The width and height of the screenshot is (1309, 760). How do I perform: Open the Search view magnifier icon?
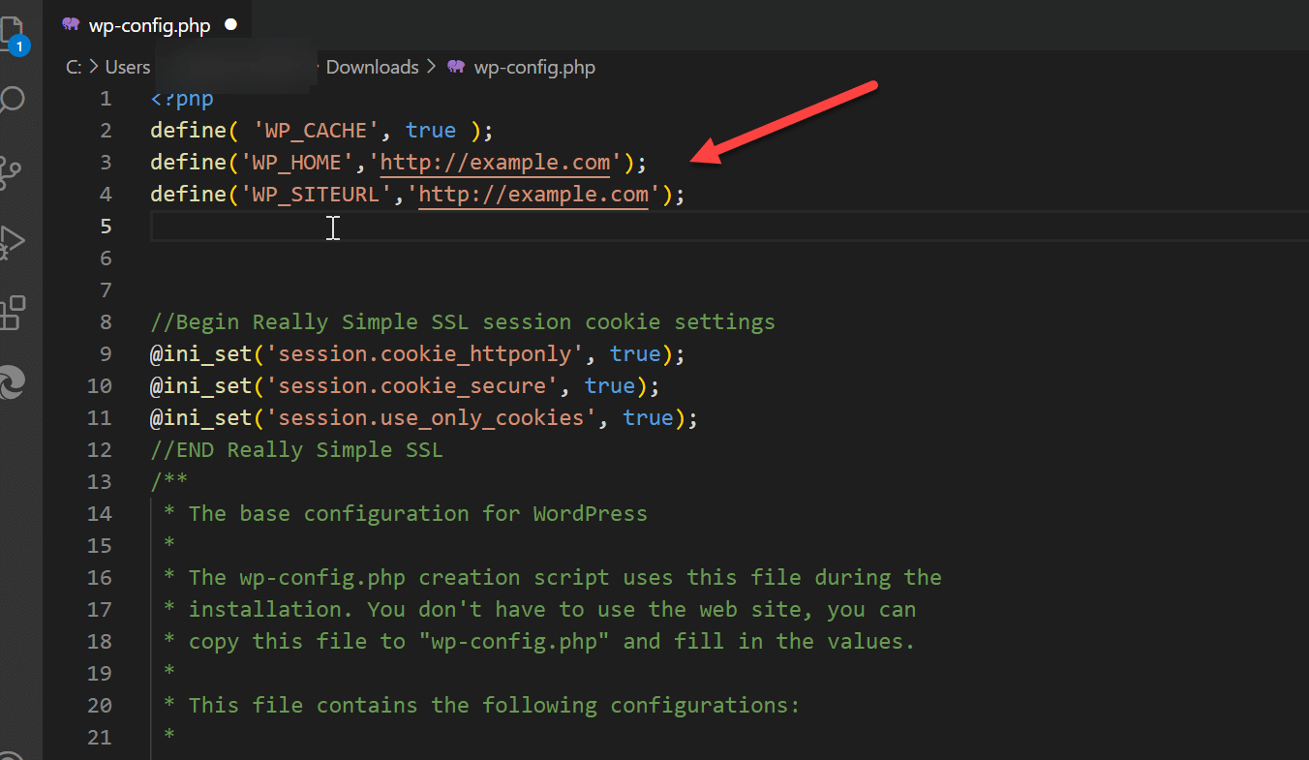tap(12, 100)
